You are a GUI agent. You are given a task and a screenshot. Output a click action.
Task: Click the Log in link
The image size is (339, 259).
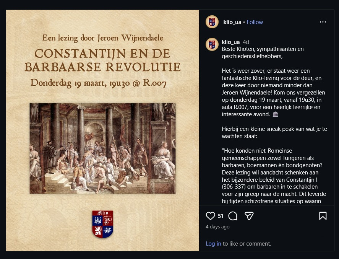click(213, 243)
